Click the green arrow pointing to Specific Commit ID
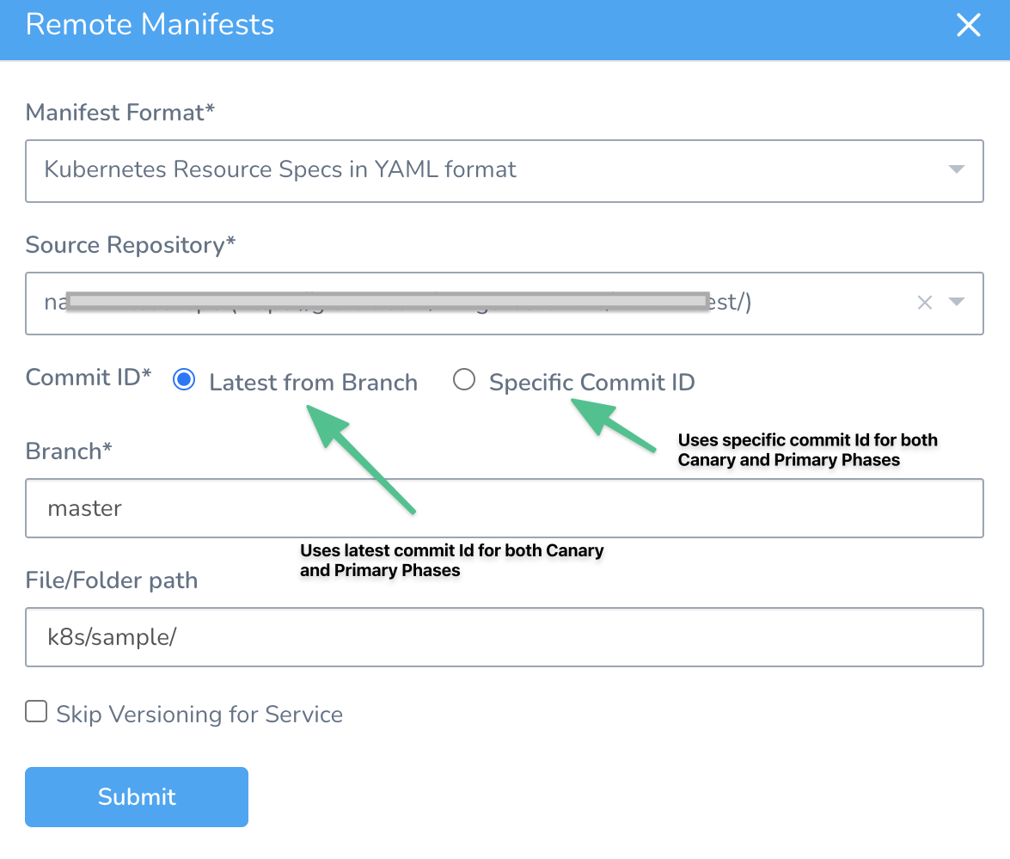1010x859 pixels. click(613, 425)
